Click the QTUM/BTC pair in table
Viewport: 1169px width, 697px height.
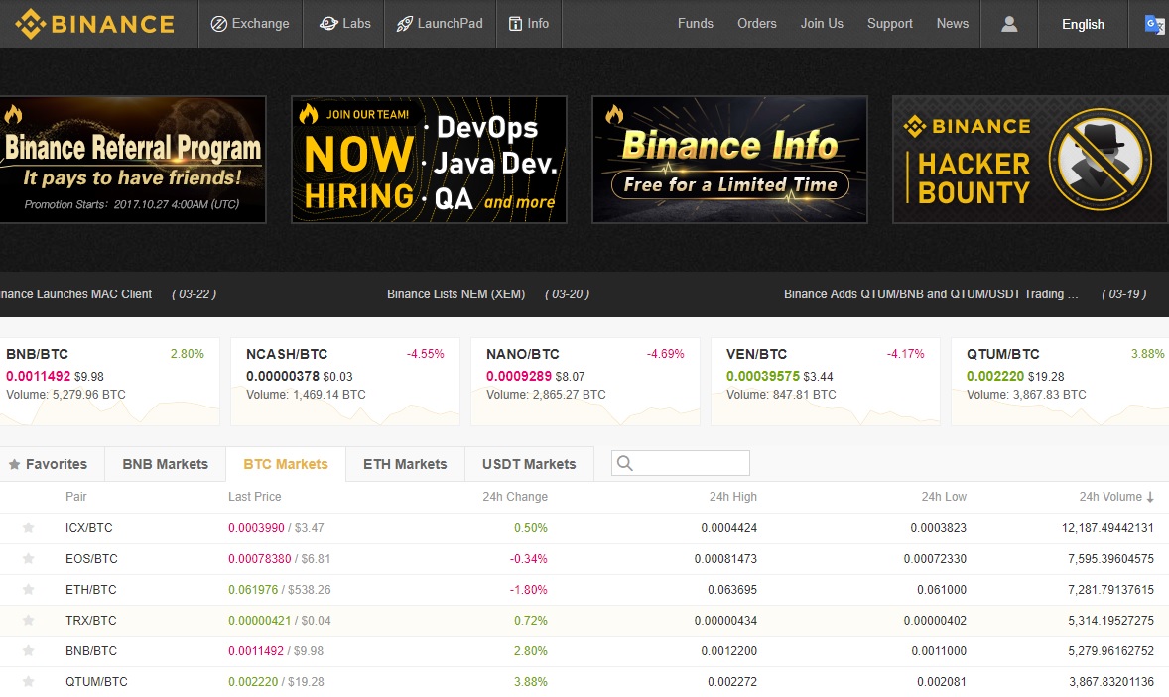96,681
